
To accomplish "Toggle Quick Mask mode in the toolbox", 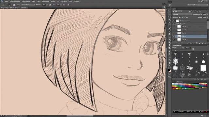I will (169, 74).
